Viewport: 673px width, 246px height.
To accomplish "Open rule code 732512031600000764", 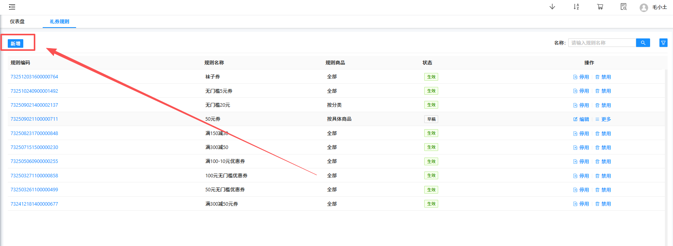I will coord(34,77).
